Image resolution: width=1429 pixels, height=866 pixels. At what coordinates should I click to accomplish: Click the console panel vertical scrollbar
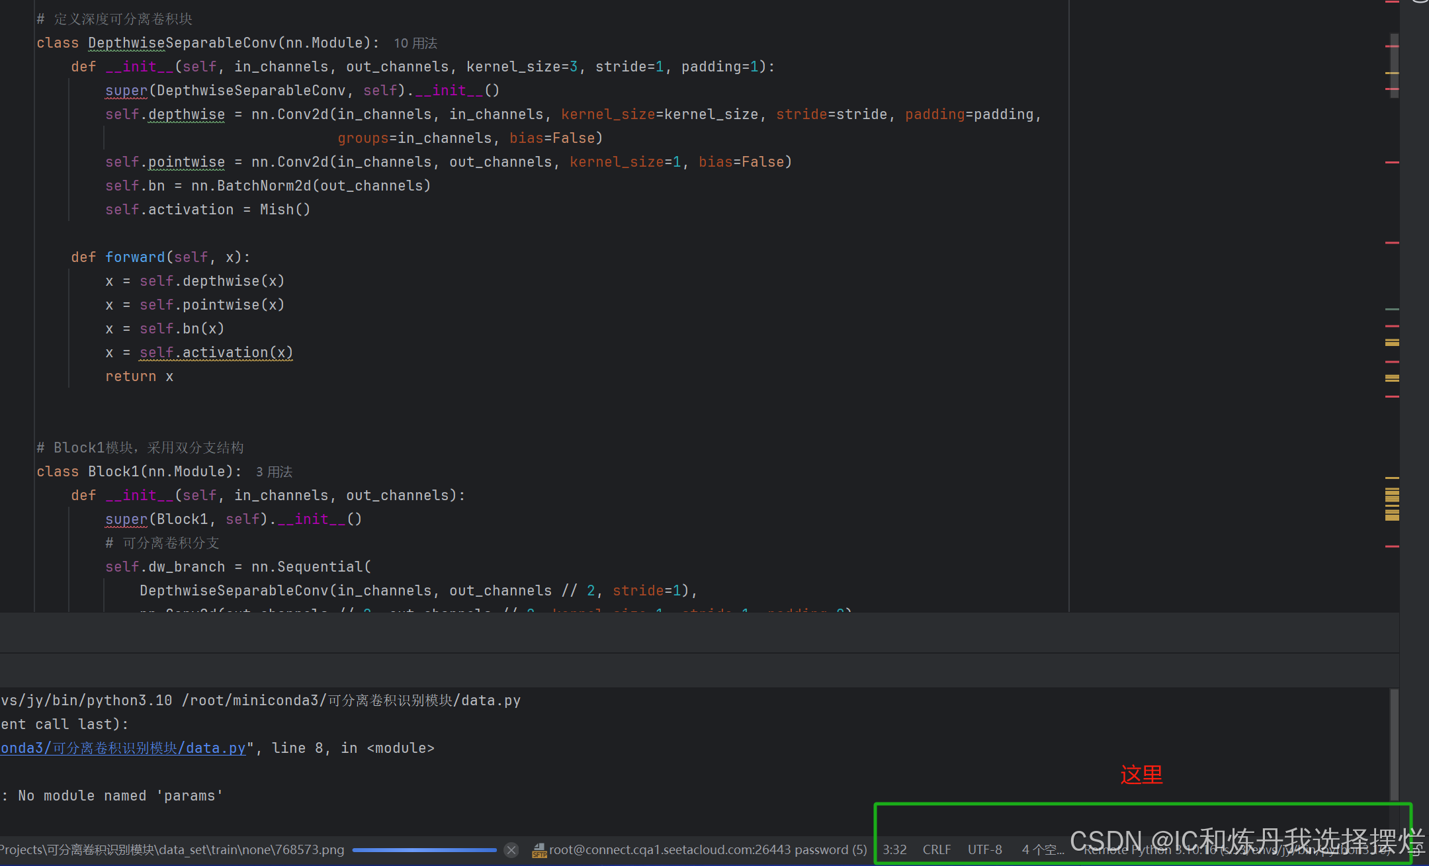click(x=1394, y=744)
